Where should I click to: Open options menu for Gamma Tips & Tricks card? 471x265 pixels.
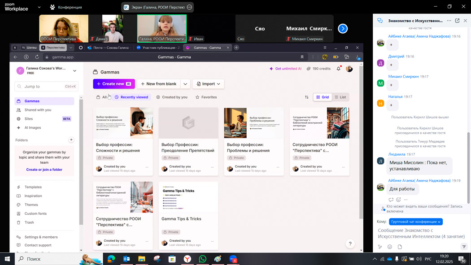tap(212, 241)
